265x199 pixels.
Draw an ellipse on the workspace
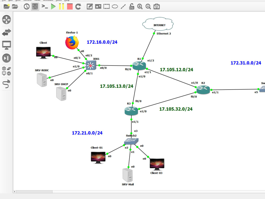[x=115, y=6]
